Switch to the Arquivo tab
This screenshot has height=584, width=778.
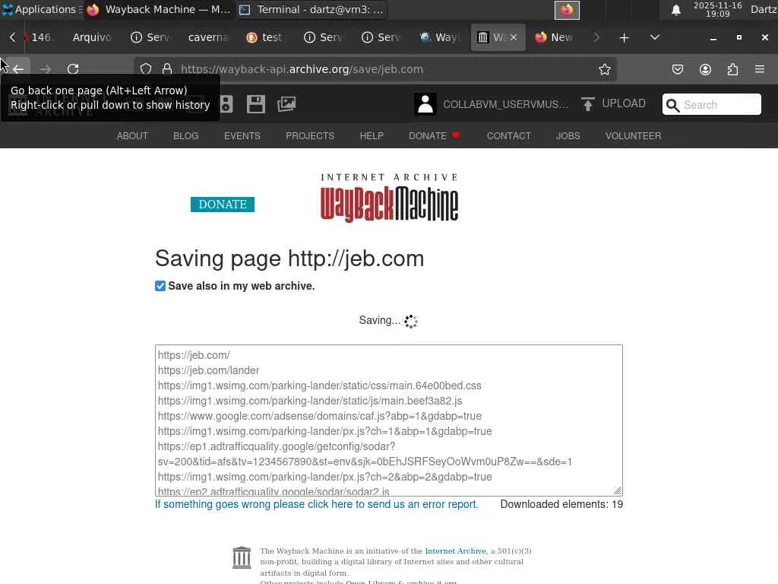92,37
